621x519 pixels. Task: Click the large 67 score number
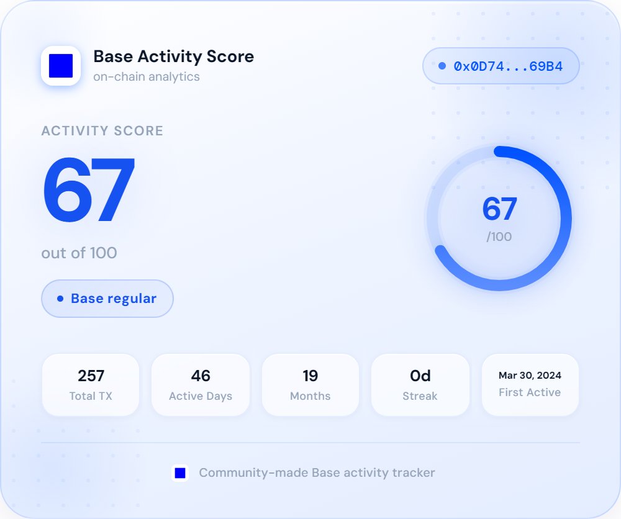[x=89, y=190]
